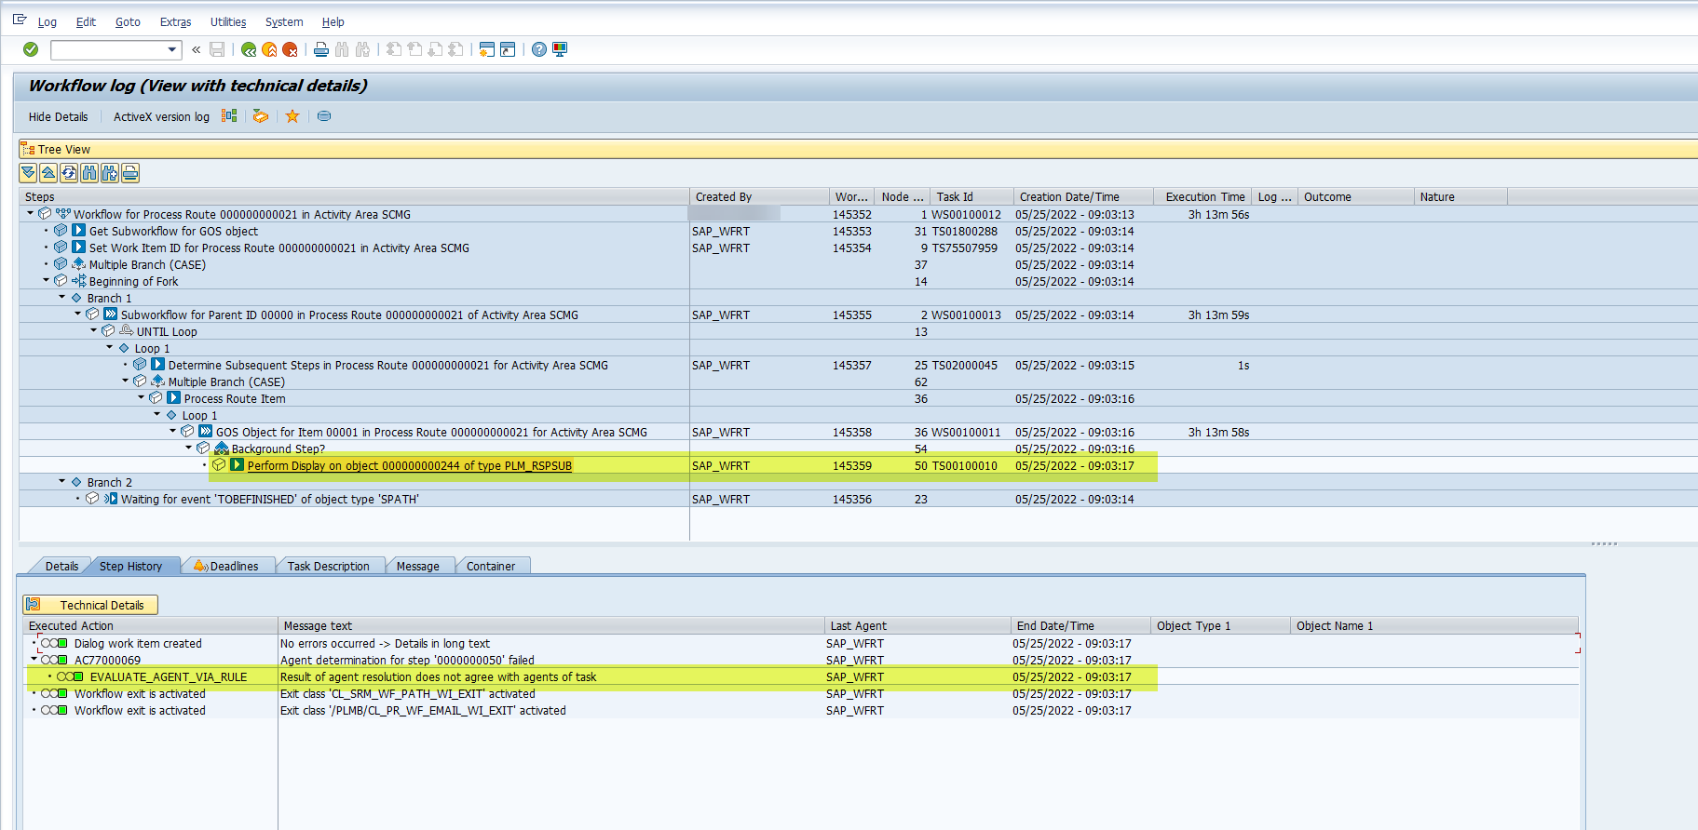This screenshot has width=1698, height=830.
Task: Click the red Cancel icon in toolbar
Action: click(290, 49)
